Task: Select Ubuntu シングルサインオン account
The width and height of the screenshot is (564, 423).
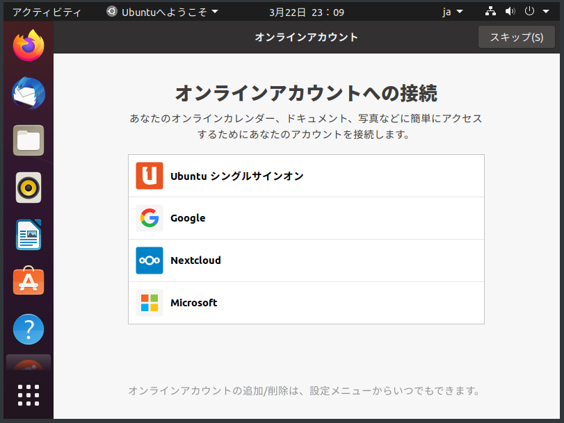Action: [306, 176]
